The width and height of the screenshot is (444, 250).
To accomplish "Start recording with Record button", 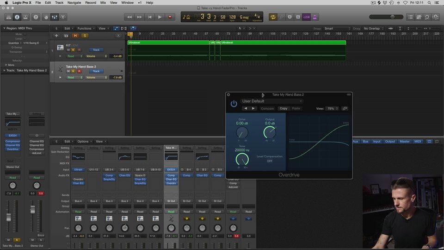I will tap(170, 17).
